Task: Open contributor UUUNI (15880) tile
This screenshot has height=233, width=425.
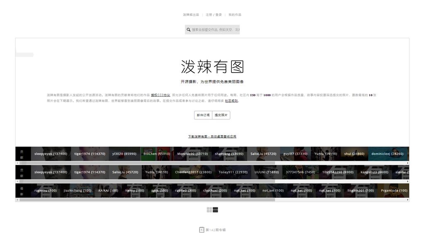Action: point(267,172)
